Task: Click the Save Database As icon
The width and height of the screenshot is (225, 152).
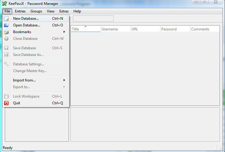Action: (x=6, y=55)
